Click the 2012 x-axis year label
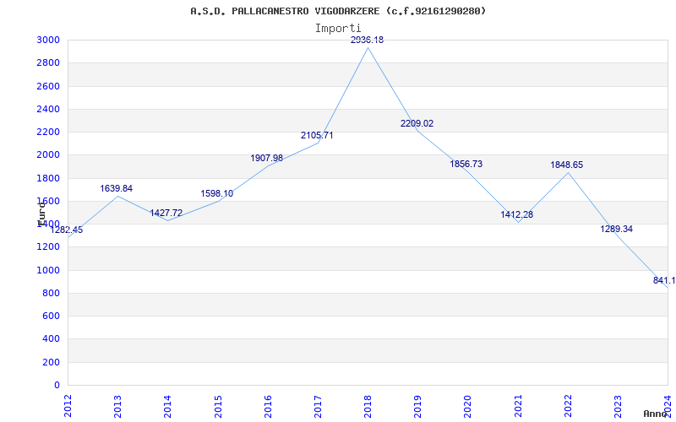The image size is (676, 422). coord(68,406)
